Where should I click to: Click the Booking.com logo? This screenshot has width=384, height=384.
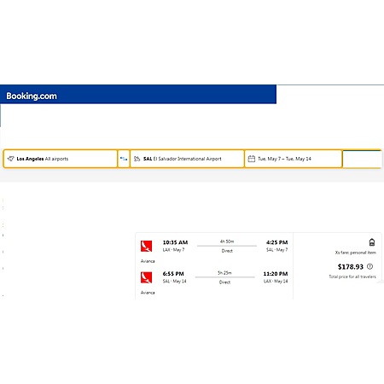point(32,96)
